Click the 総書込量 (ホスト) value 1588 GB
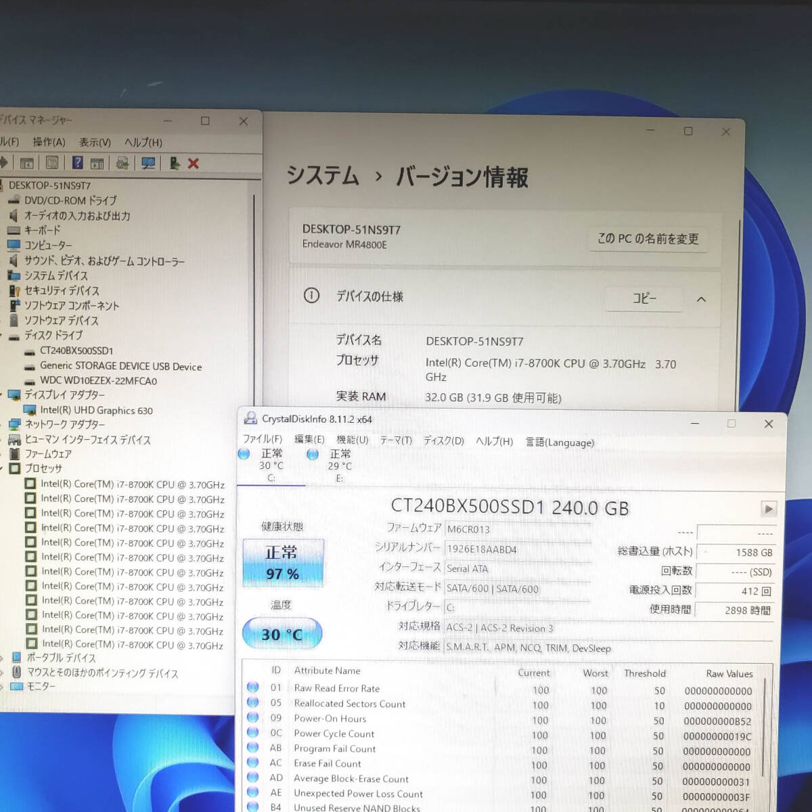 tap(736, 553)
